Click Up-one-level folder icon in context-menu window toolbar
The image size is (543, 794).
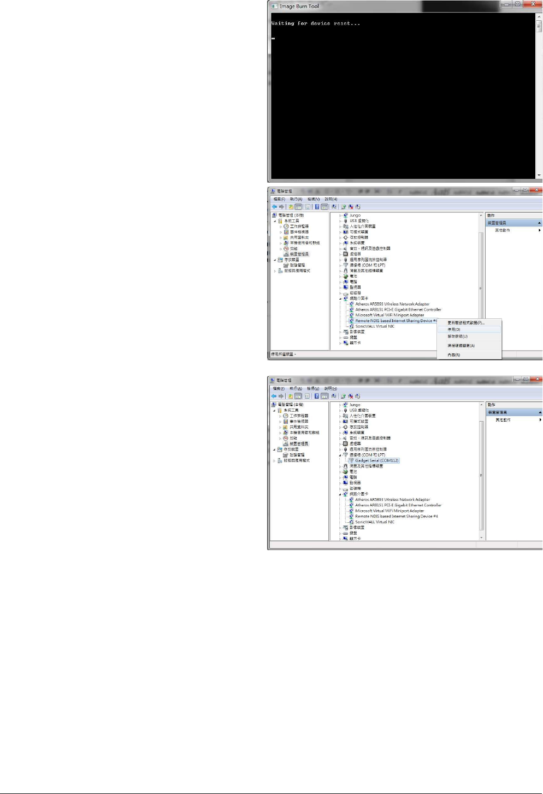pyautogui.click(x=291, y=207)
